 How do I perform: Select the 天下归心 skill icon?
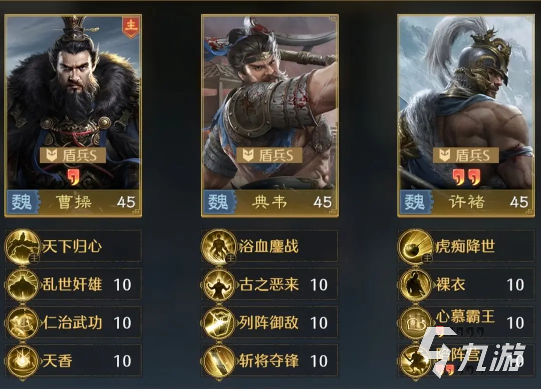click(23, 246)
